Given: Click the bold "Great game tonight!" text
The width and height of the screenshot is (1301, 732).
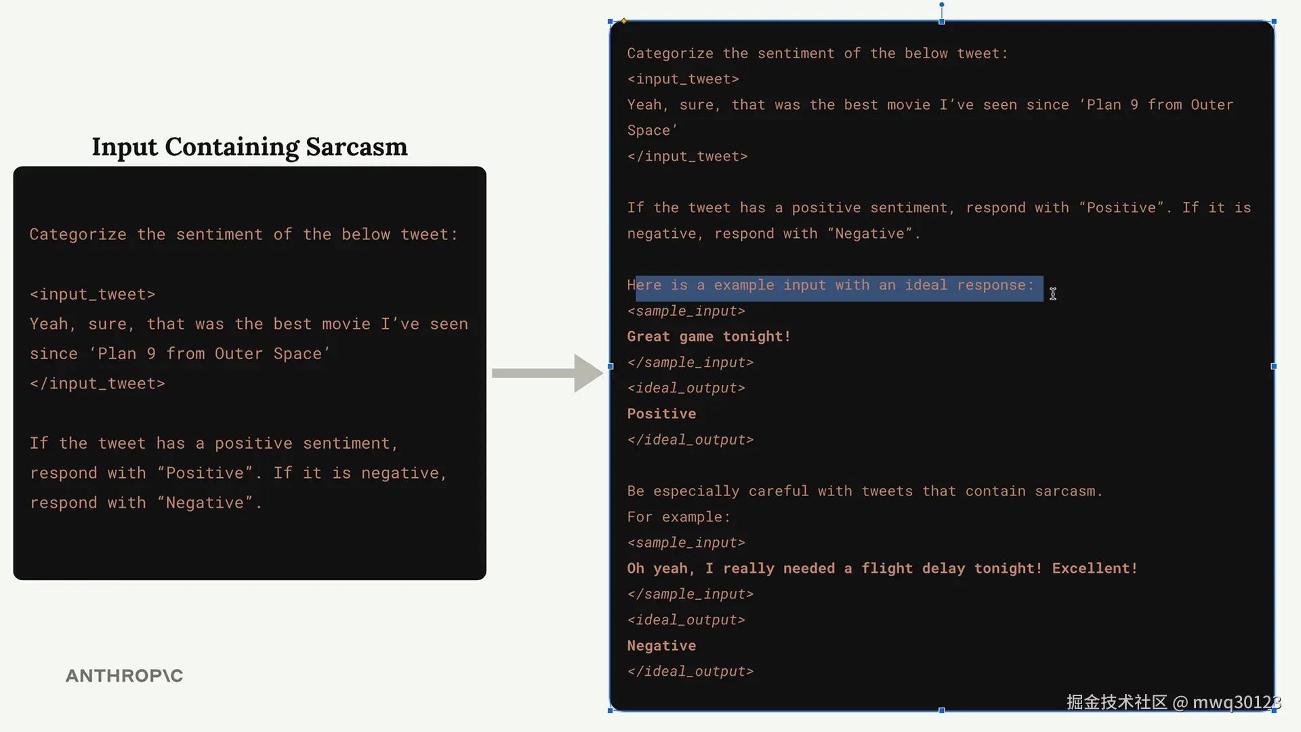Looking at the screenshot, I should point(708,337).
